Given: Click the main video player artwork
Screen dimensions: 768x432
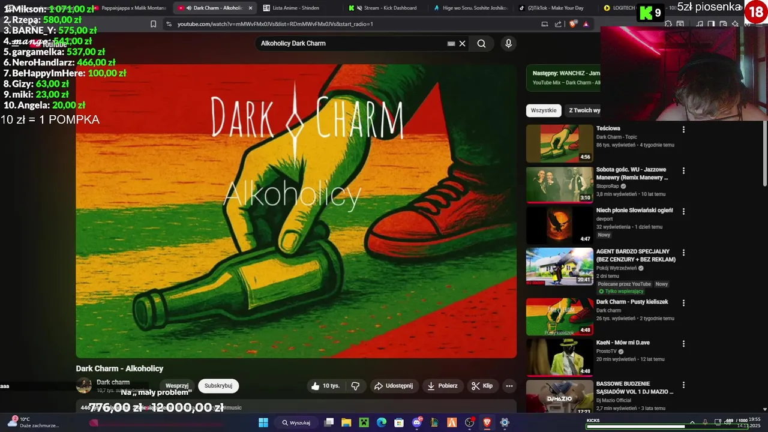Looking at the screenshot, I should coord(296,211).
